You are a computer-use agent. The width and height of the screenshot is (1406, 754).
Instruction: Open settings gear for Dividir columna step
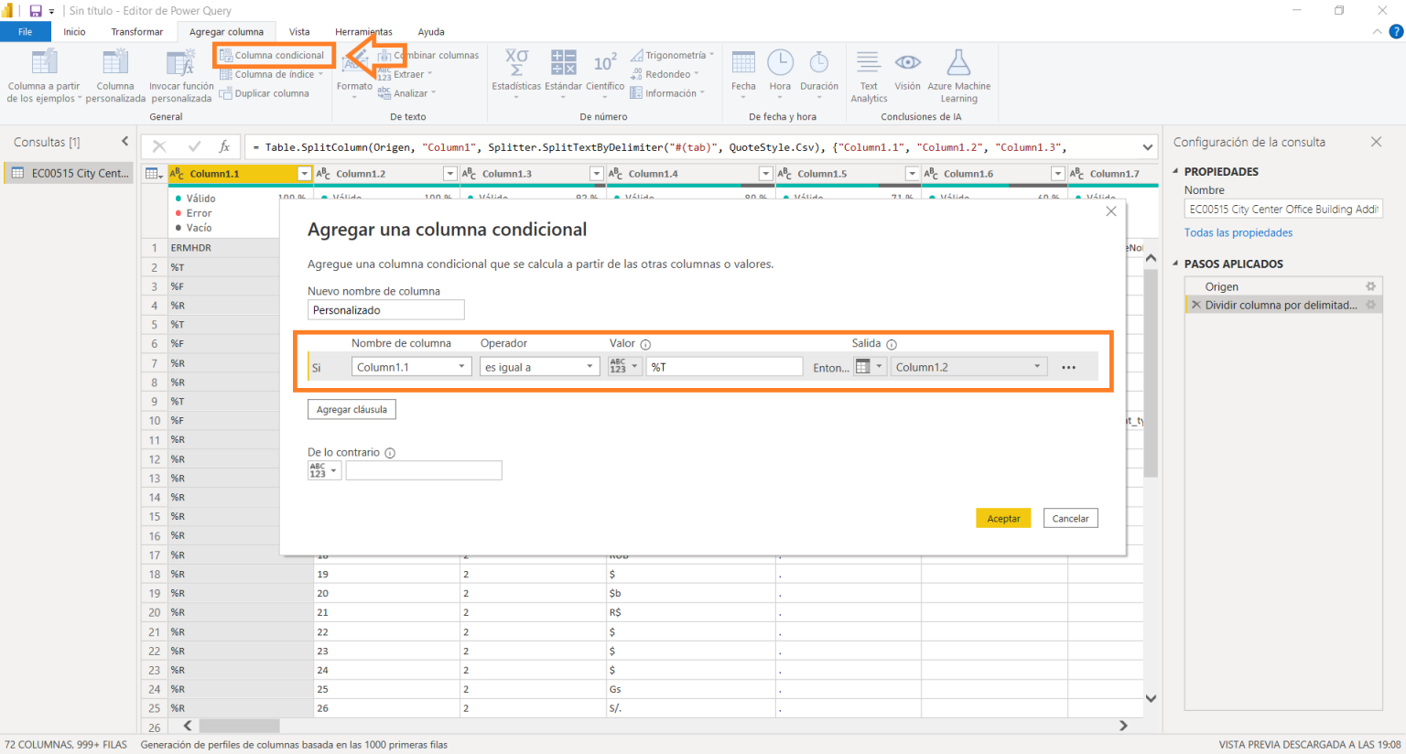[x=1370, y=304]
